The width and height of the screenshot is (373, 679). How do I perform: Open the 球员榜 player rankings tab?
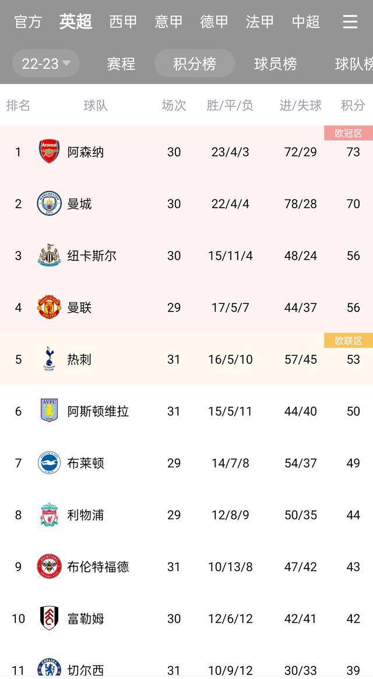tap(275, 64)
